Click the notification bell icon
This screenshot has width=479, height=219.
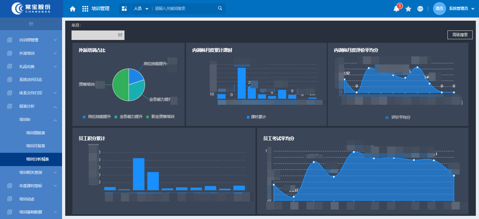tap(397, 9)
